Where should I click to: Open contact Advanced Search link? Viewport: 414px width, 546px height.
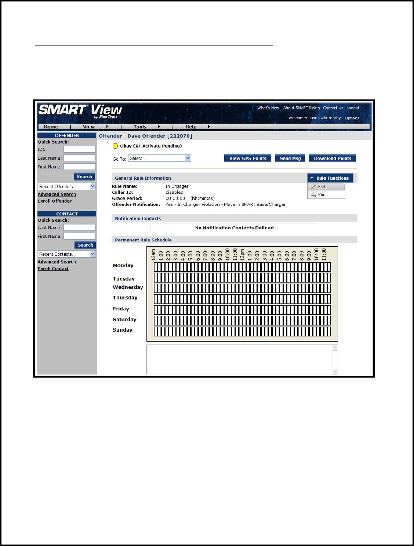click(x=57, y=262)
